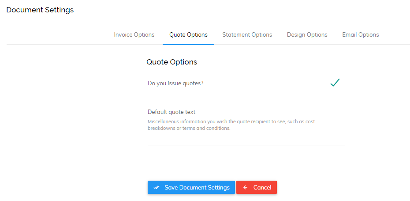Click the word "Cancel" on the red button
This screenshot has height=201, width=410.
pyautogui.click(x=262, y=188)
